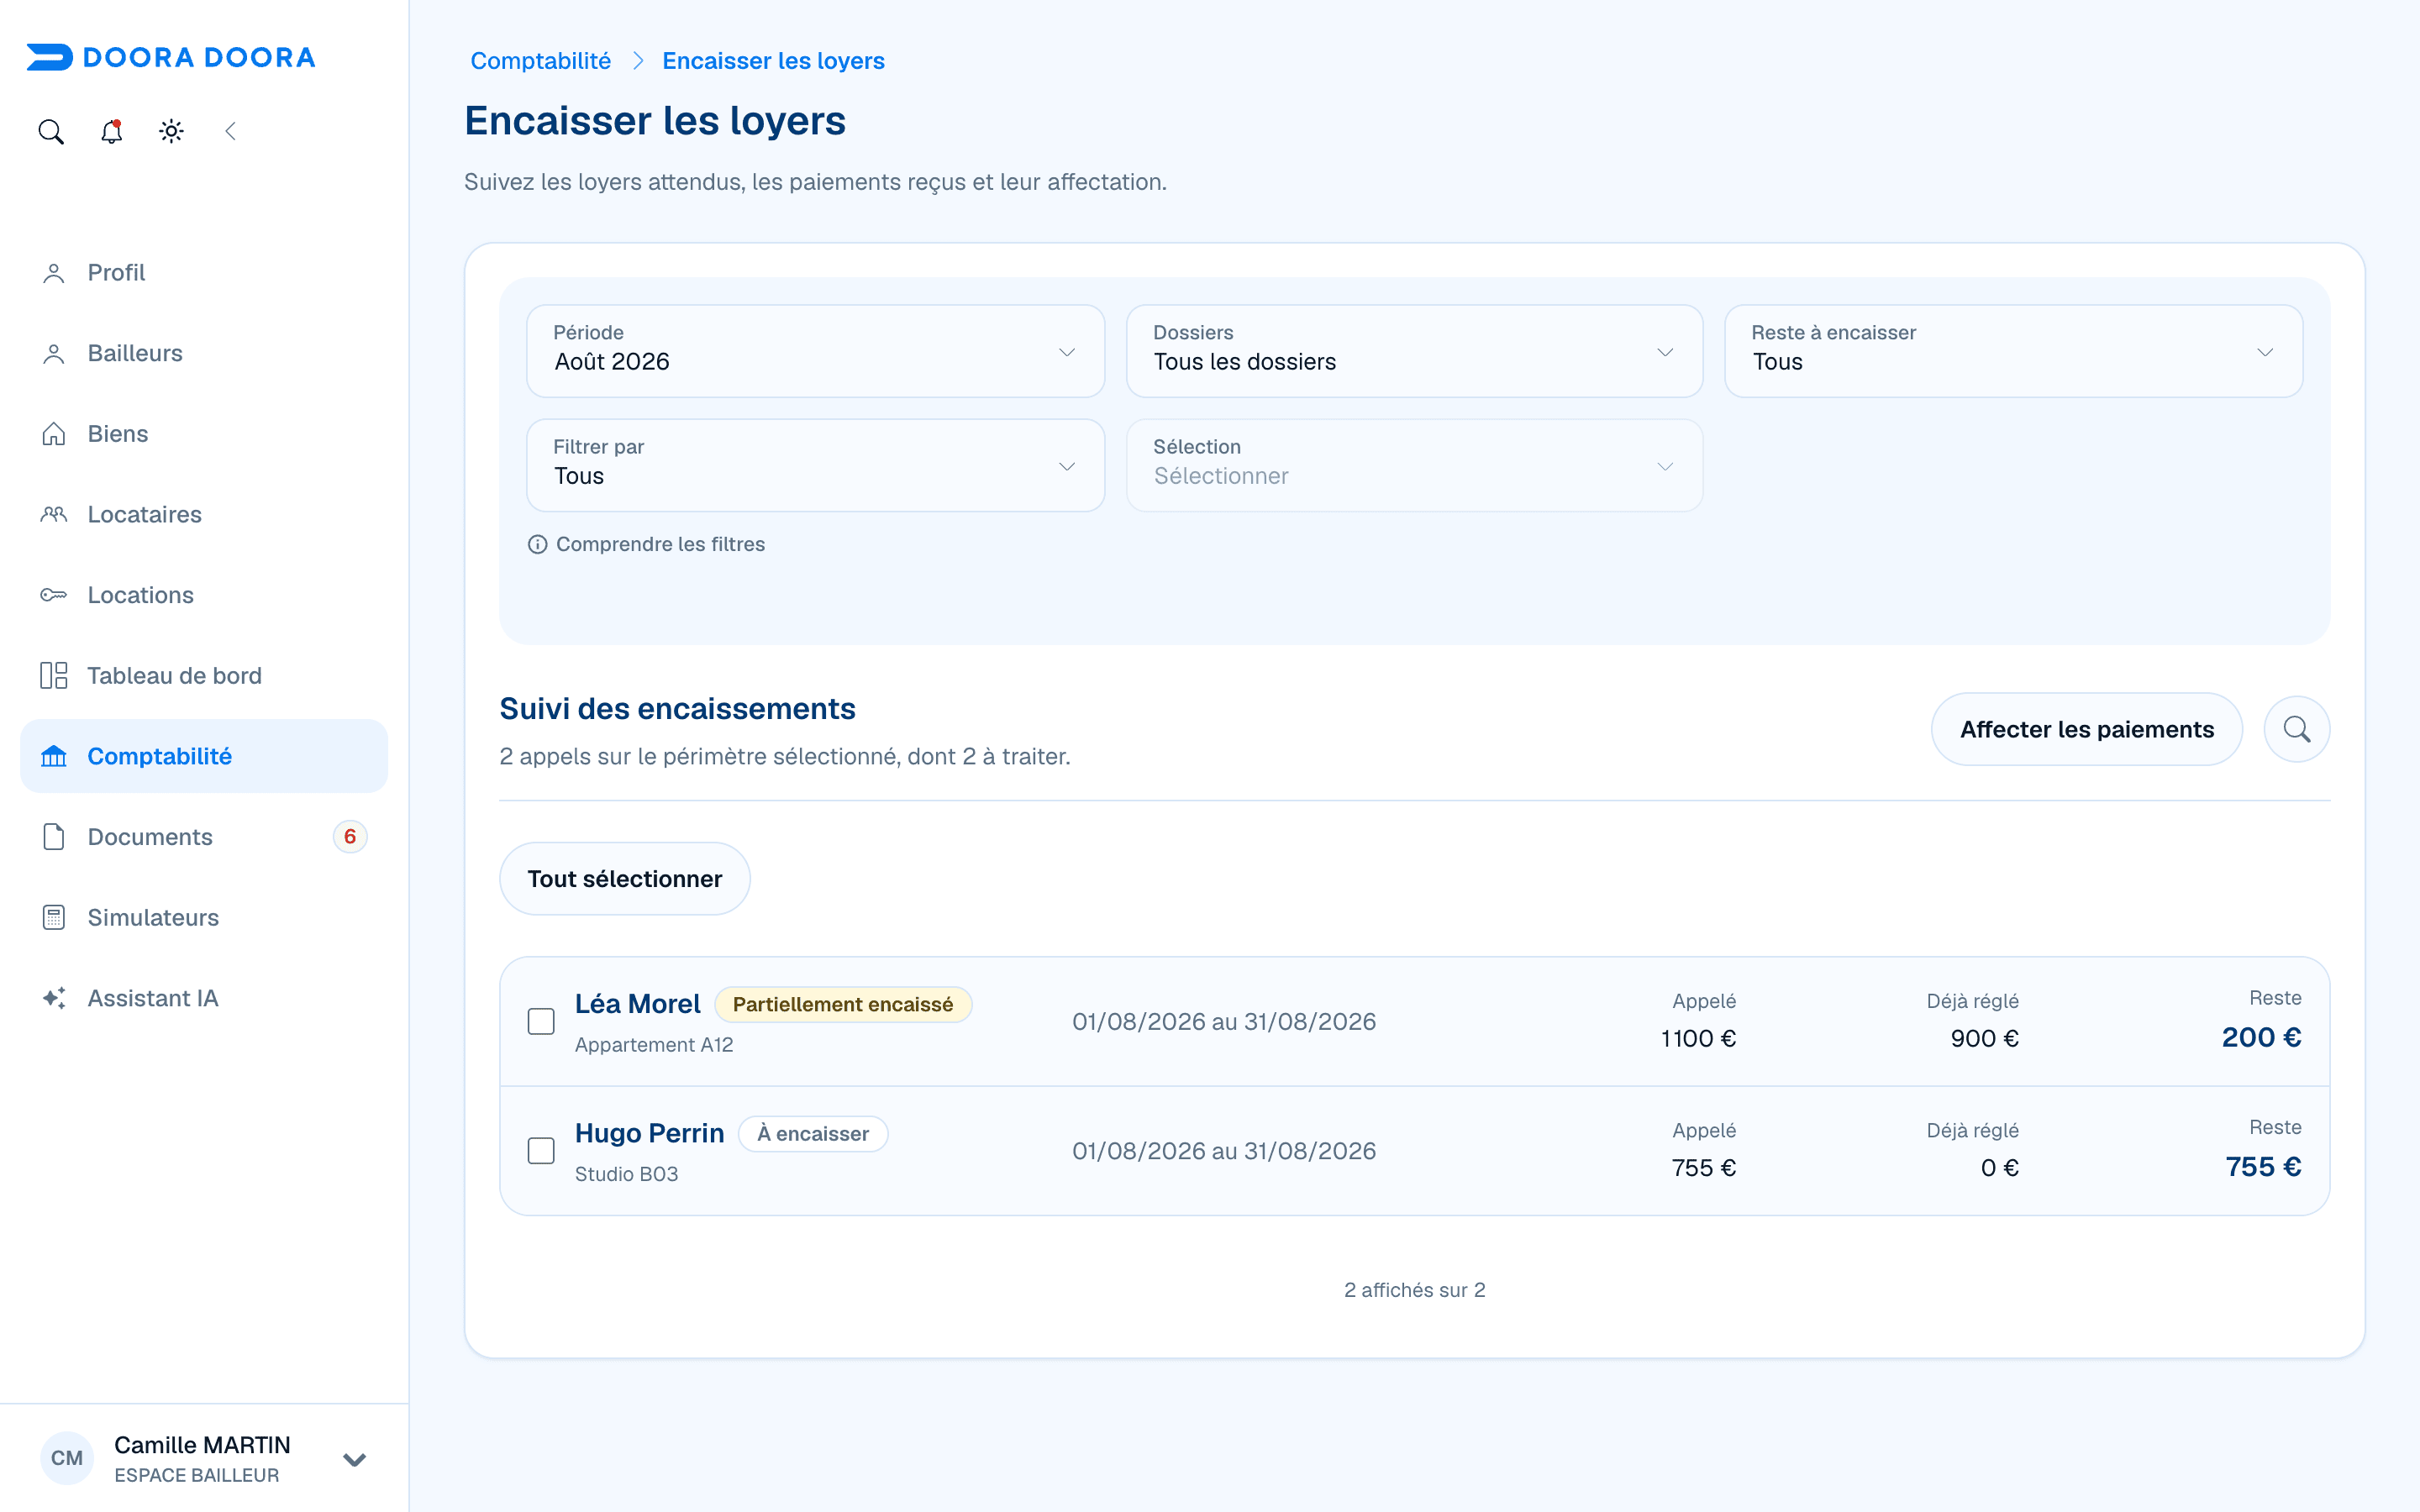The height and width of the screenshot is (1512, 2420).
Task: Click the Assistant IA sparkle icon
Action: (54, 998)
